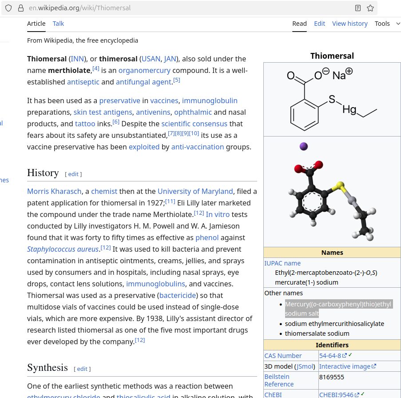
Task: Click the URL address bar field
Action: coord(178,8)
